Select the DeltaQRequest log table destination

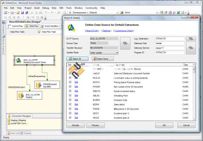(47, 85)
